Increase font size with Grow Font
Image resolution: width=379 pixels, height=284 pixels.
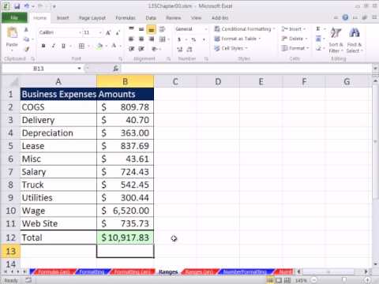click(108, 32)
